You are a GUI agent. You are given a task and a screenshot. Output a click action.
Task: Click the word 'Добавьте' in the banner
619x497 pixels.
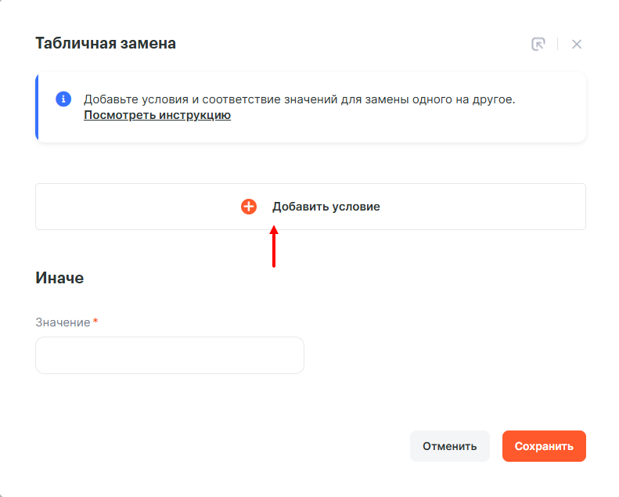111,99
